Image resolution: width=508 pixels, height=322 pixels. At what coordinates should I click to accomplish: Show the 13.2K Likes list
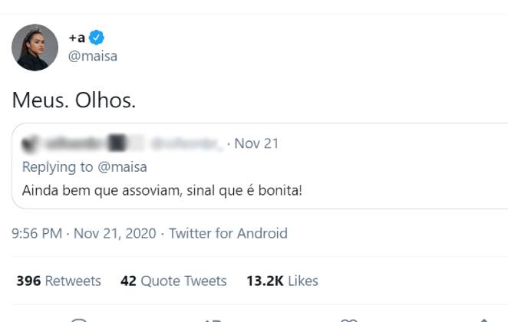(x=282, y=281)
